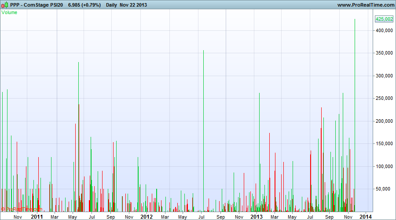Click the candlestick chart icon beside PPP
The height and width of the screenshot is (220, 396).
tap(5, 5)
